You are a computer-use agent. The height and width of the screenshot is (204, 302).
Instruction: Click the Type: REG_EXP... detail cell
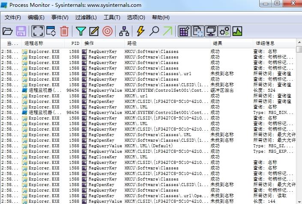pyautogui.click(x=273, y=151)
